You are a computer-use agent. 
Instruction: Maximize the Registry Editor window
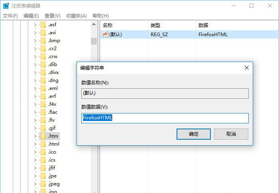(251, 6)
